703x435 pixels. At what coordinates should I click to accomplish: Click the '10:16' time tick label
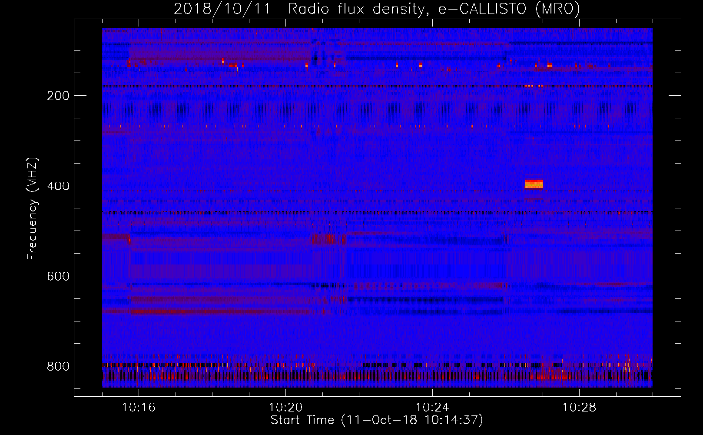point(139,408)
